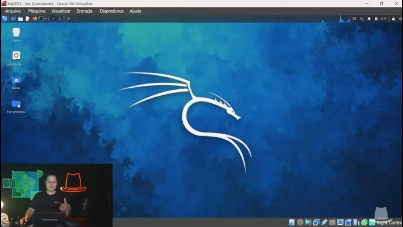Viewport: 403px width, 227px height.
Task: Open the notifications bell icon
Action: [369, 19]
